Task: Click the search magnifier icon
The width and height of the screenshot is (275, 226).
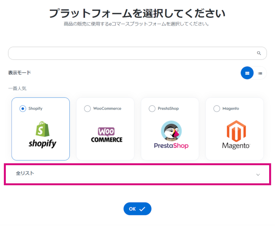Action: click(259, 53)
